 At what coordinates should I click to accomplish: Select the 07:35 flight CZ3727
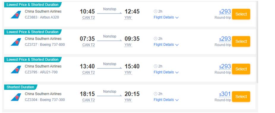(x=241, y=41)
